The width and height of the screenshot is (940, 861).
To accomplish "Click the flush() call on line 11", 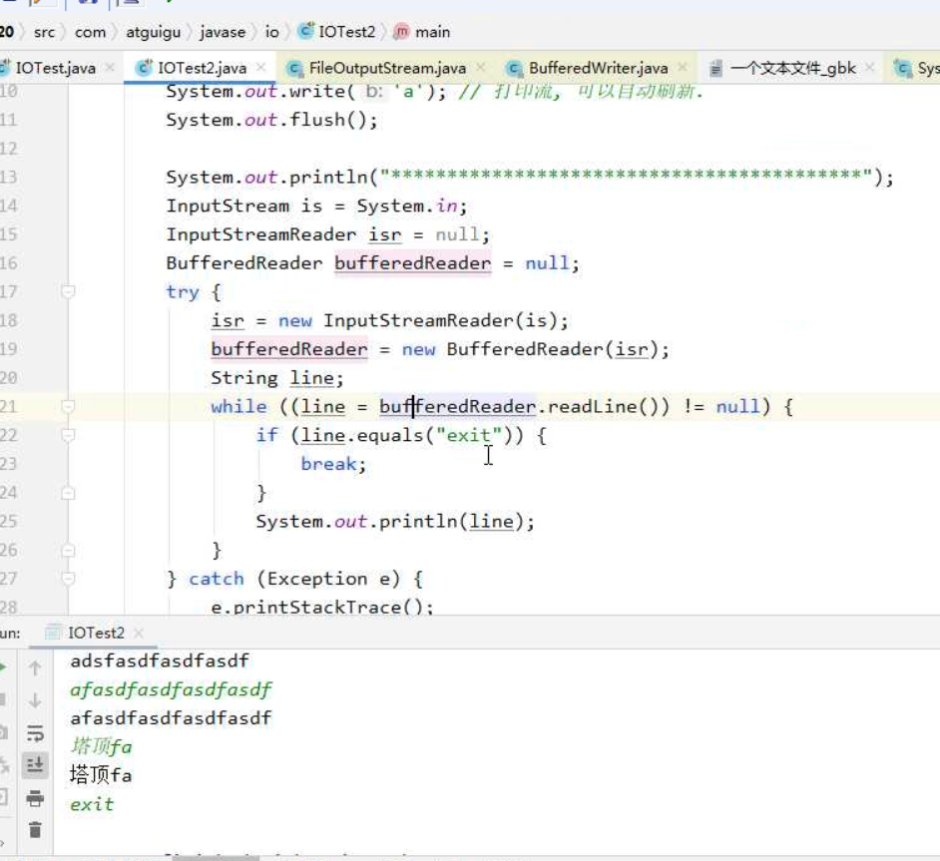I will (x=328, y=120).
